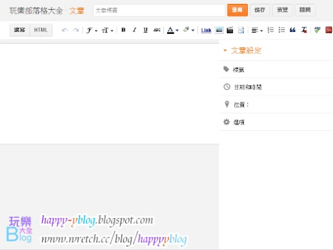Open the font size dropdown
Screen dimensions: 333x250
point(107,30)
